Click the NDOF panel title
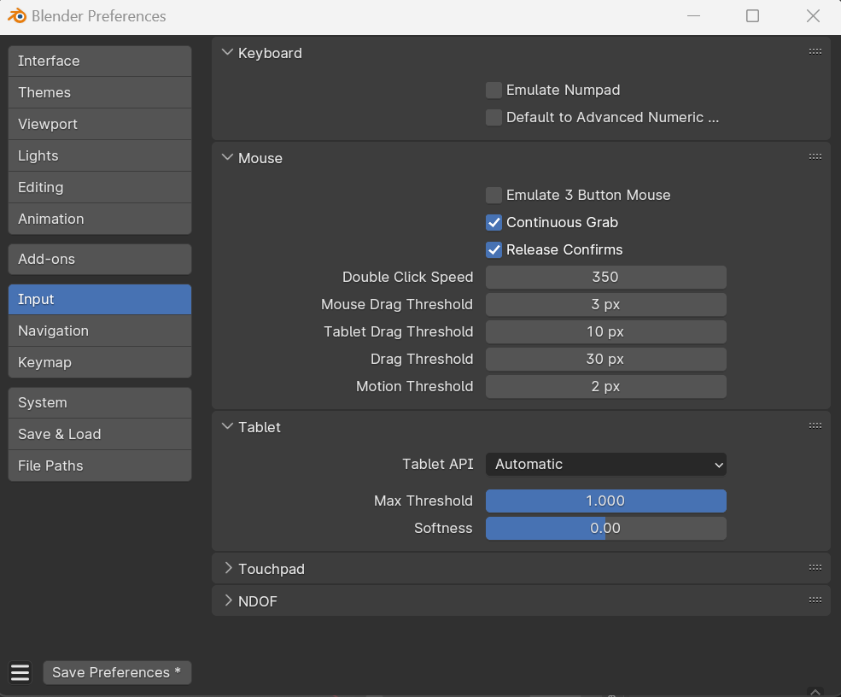Screen dimensions: 841x697 click(x=258, y=601)
